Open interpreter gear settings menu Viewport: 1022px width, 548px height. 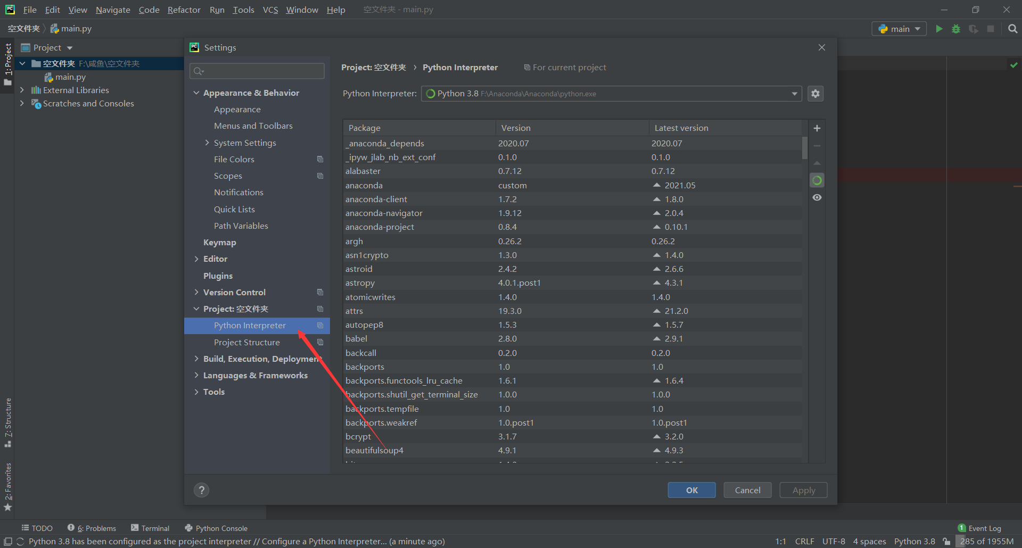(x=815, y=94)
